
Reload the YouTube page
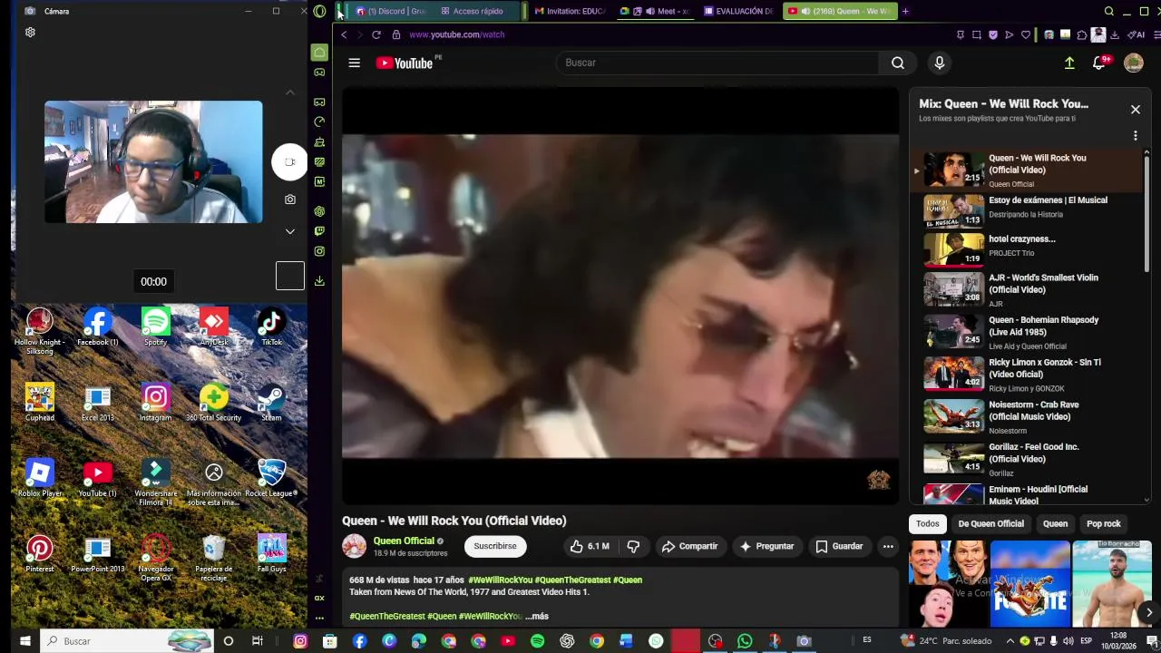376,34
